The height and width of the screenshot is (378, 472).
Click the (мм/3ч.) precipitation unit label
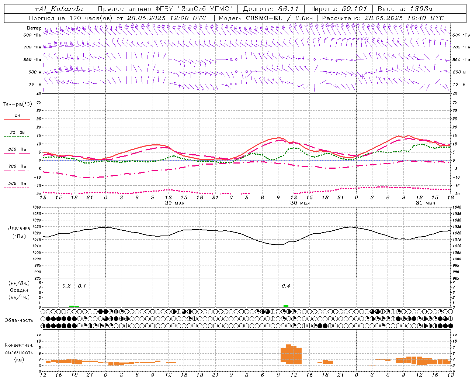pos(19,283)
